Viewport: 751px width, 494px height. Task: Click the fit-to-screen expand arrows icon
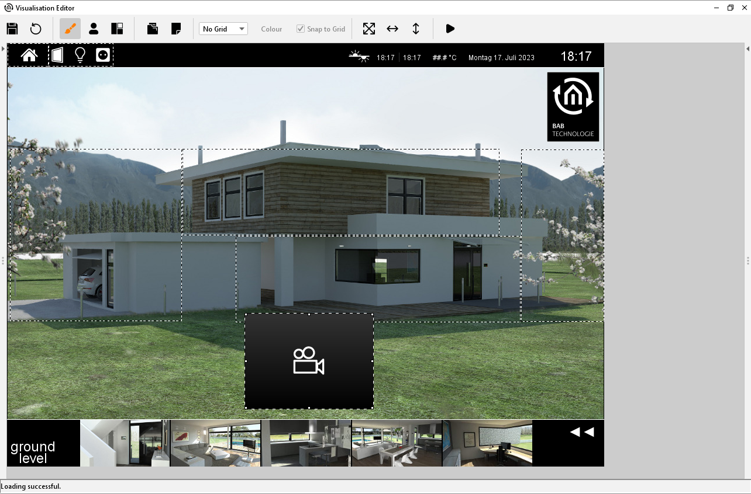point(369,29)
